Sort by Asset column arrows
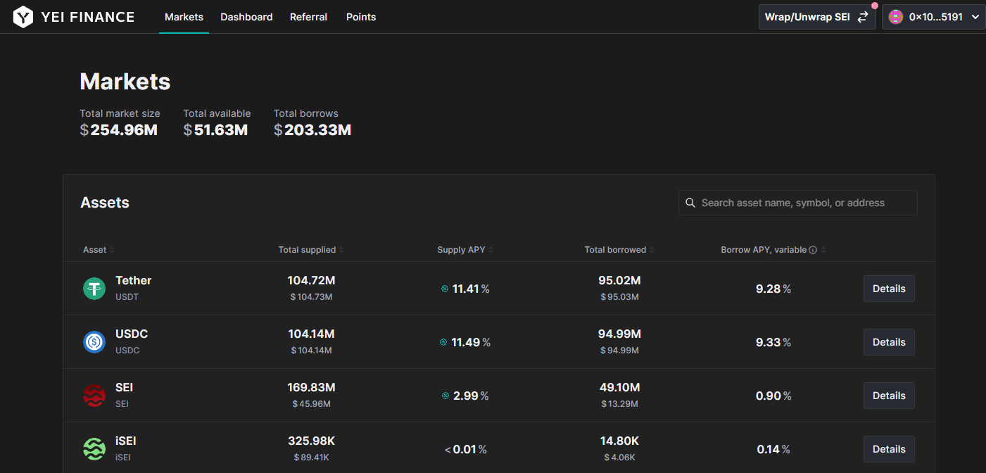The width and height of the screenshot is (986, 473). [112, 250]
